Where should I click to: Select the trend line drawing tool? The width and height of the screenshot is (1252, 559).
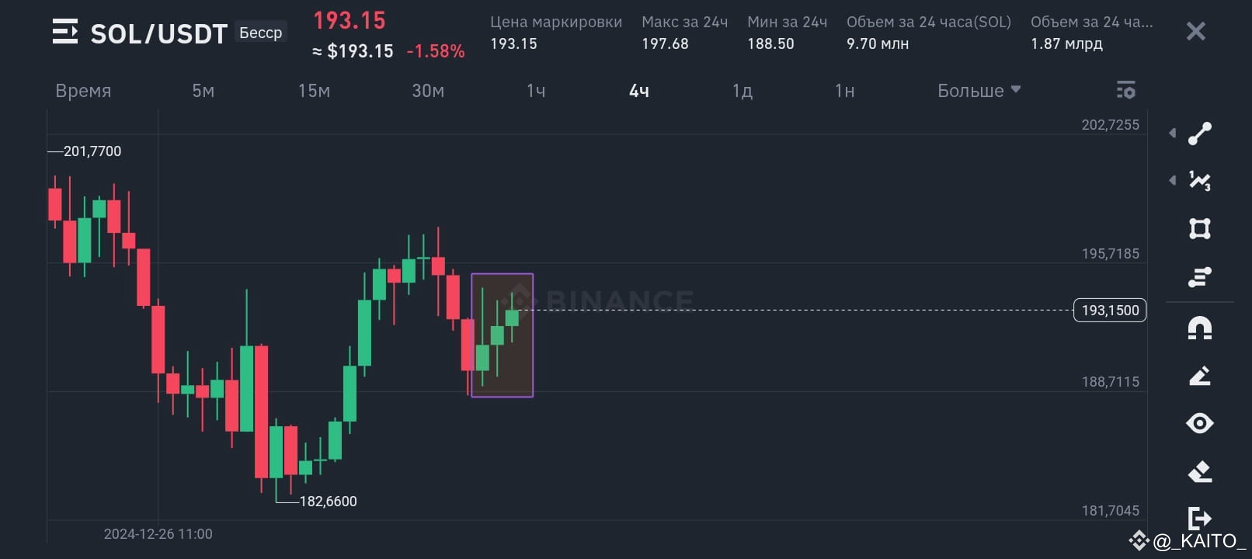pyautogui.click(x=1200, y=133)
